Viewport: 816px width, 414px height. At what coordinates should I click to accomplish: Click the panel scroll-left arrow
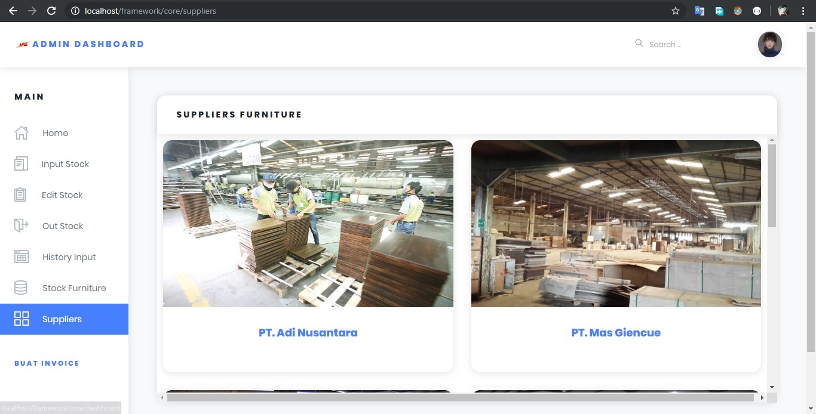pos(162,397)
